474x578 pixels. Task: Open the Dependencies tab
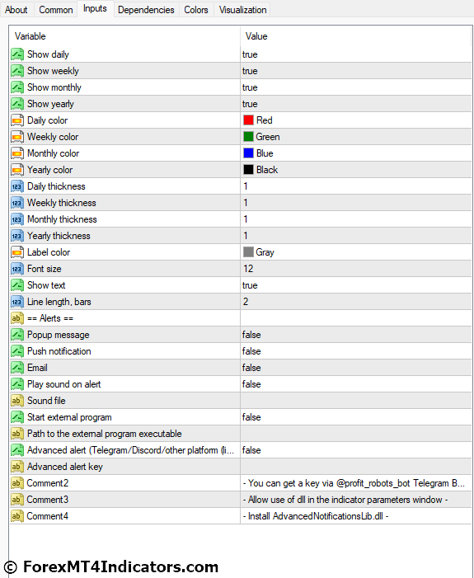tap(146, 10)
